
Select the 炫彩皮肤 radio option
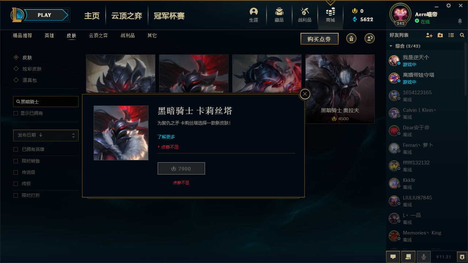click(16, 69)
